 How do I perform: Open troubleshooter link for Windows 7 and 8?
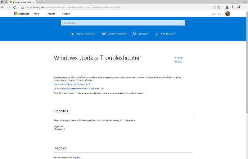[x=79, y=89]
